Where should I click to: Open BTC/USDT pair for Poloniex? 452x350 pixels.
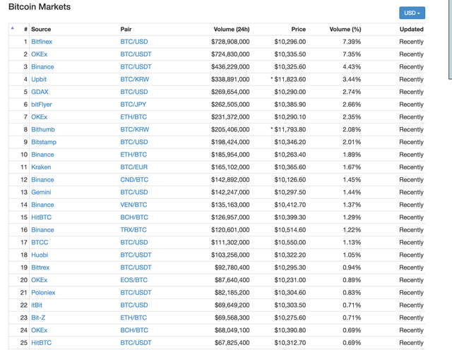136,293
